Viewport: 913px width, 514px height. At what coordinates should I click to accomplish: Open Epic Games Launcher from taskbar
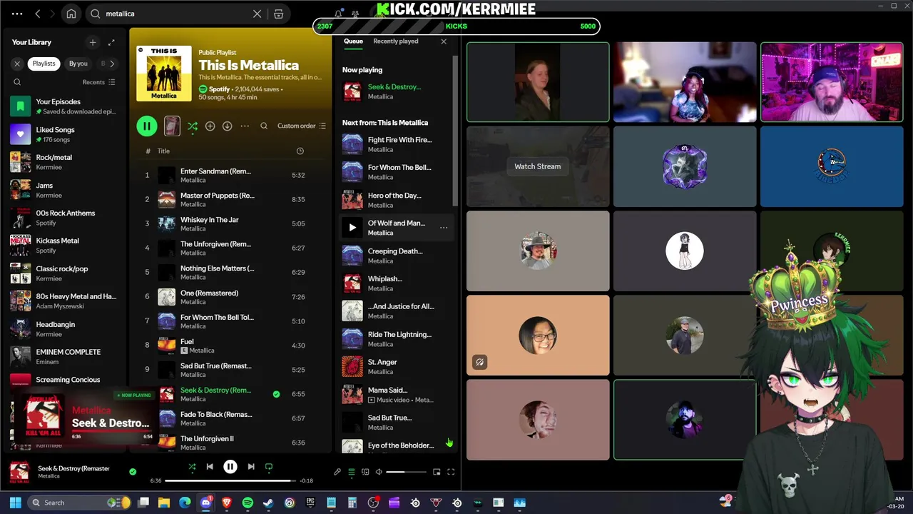[x=310, y=503]
